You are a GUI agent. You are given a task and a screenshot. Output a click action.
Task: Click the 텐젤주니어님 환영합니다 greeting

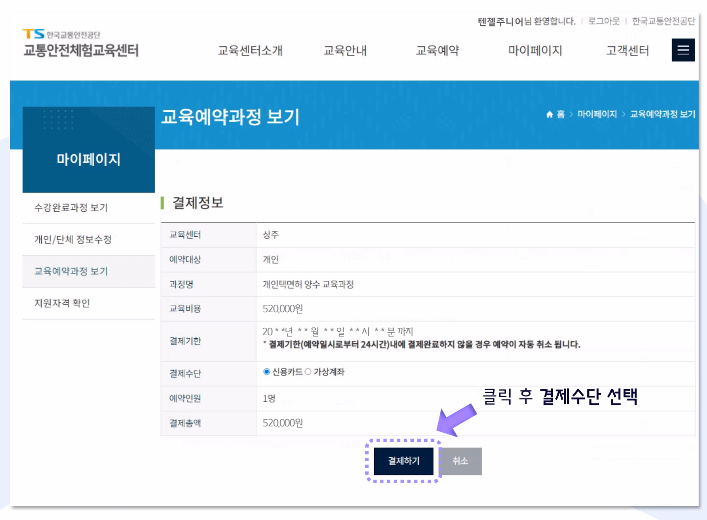527,21
